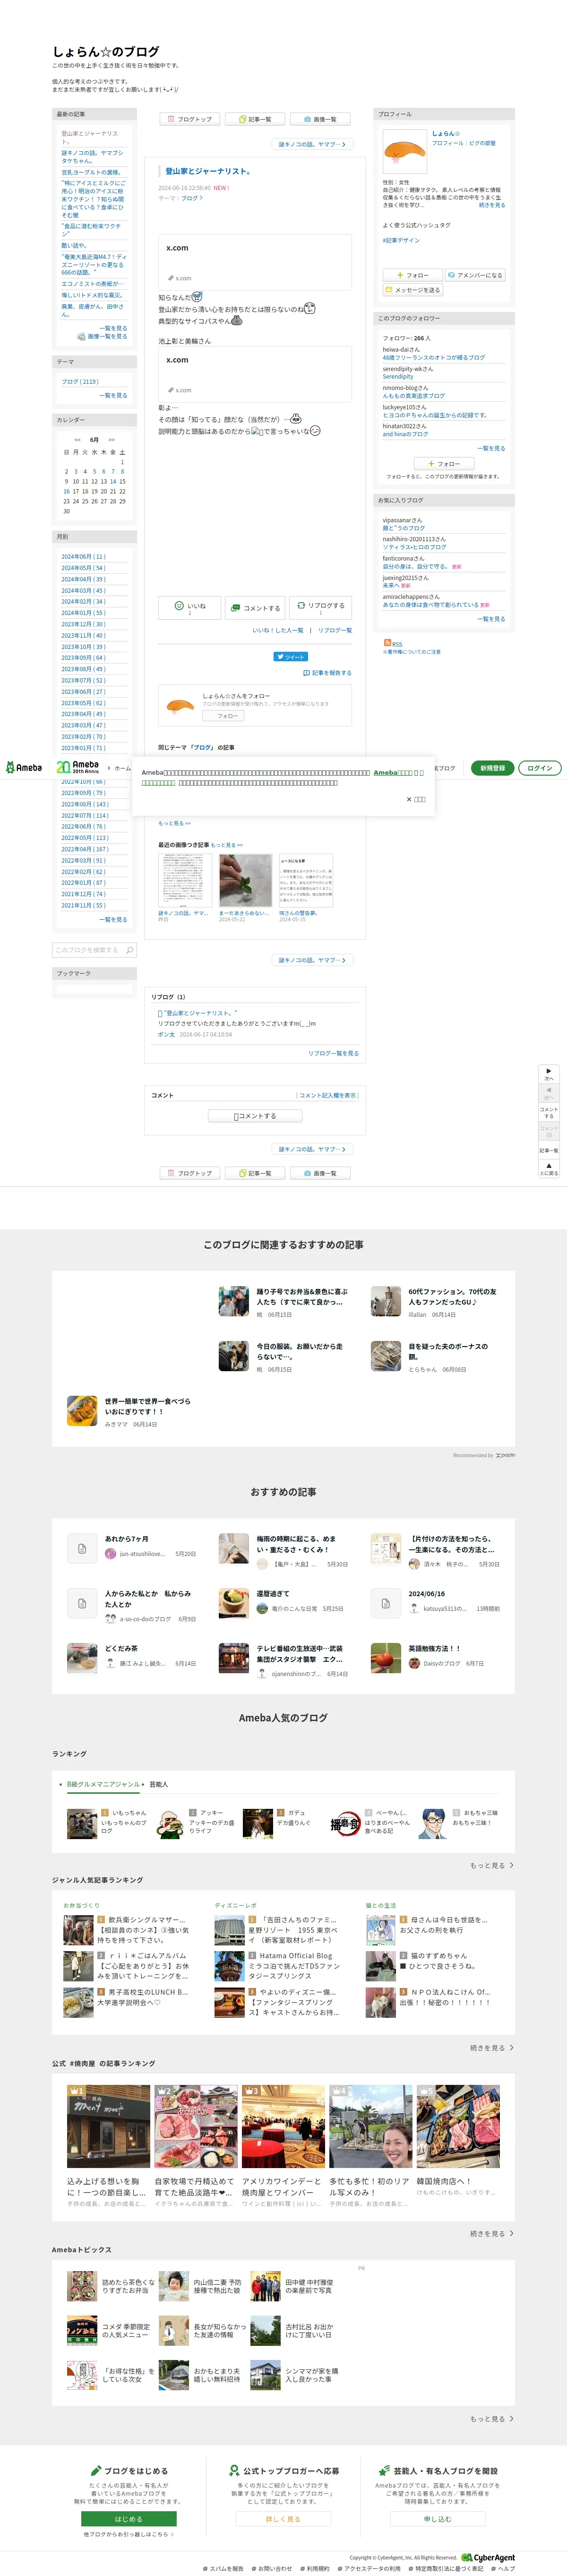
Task: Expand テーマ section 一覧を見る
Action: coord(113,395)
